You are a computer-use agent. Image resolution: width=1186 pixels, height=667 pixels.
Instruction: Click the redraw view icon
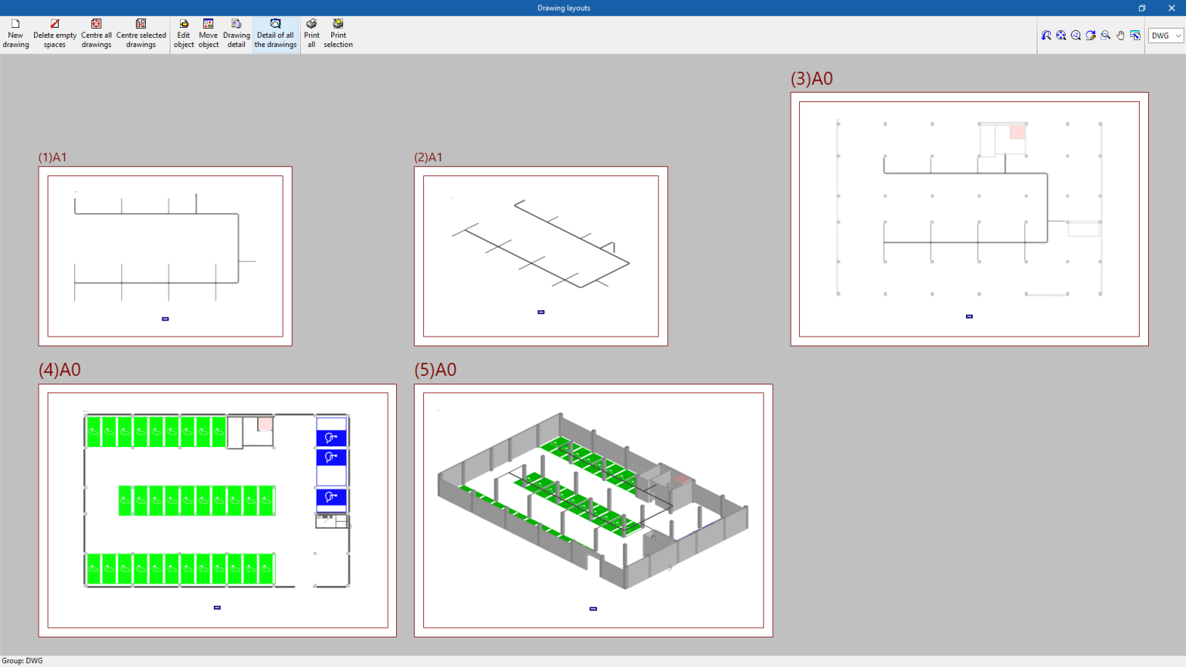[x=1090, y=35]
